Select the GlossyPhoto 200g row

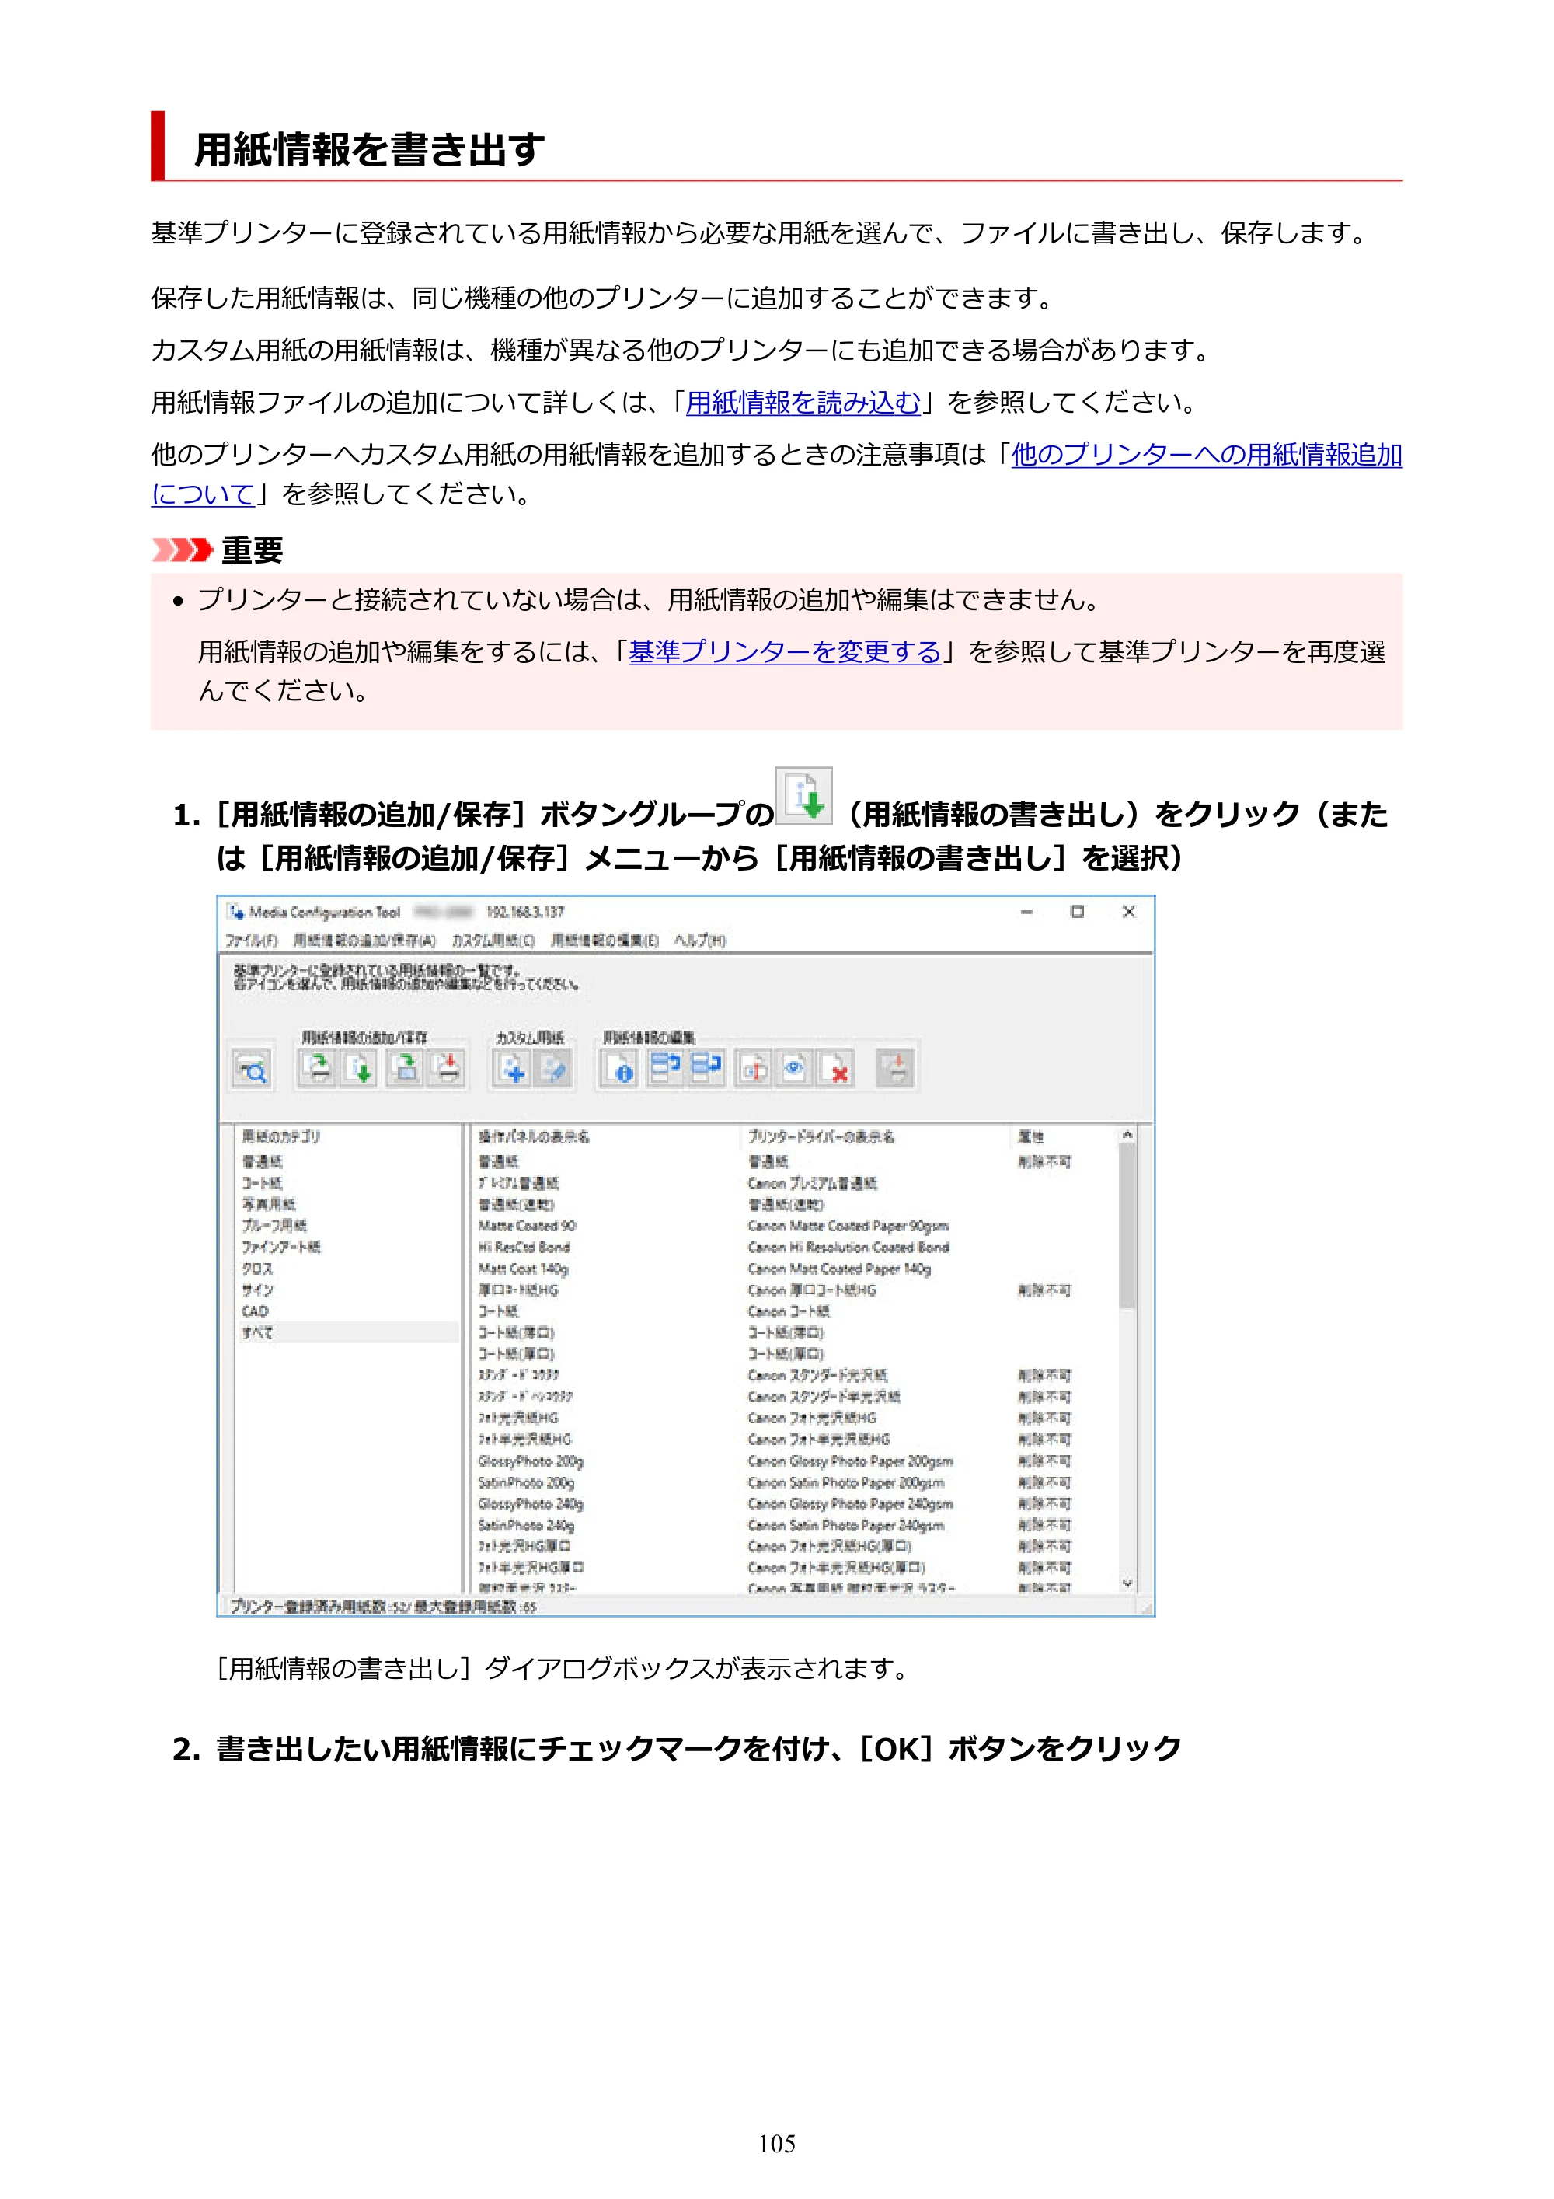(x=531, y=1461)
